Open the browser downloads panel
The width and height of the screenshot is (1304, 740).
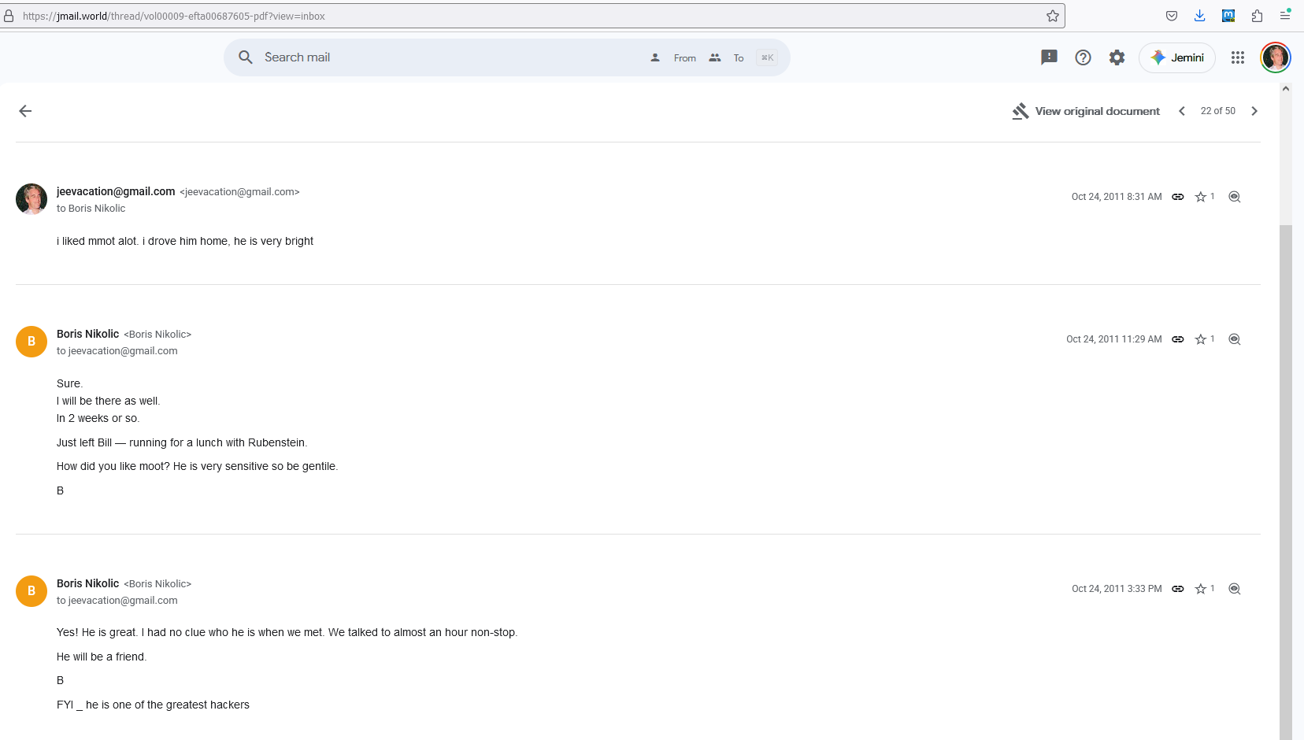pos(1199,16)
